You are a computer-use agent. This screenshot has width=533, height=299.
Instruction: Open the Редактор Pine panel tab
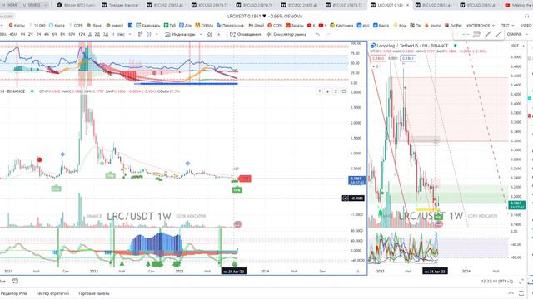click(13, 293)
